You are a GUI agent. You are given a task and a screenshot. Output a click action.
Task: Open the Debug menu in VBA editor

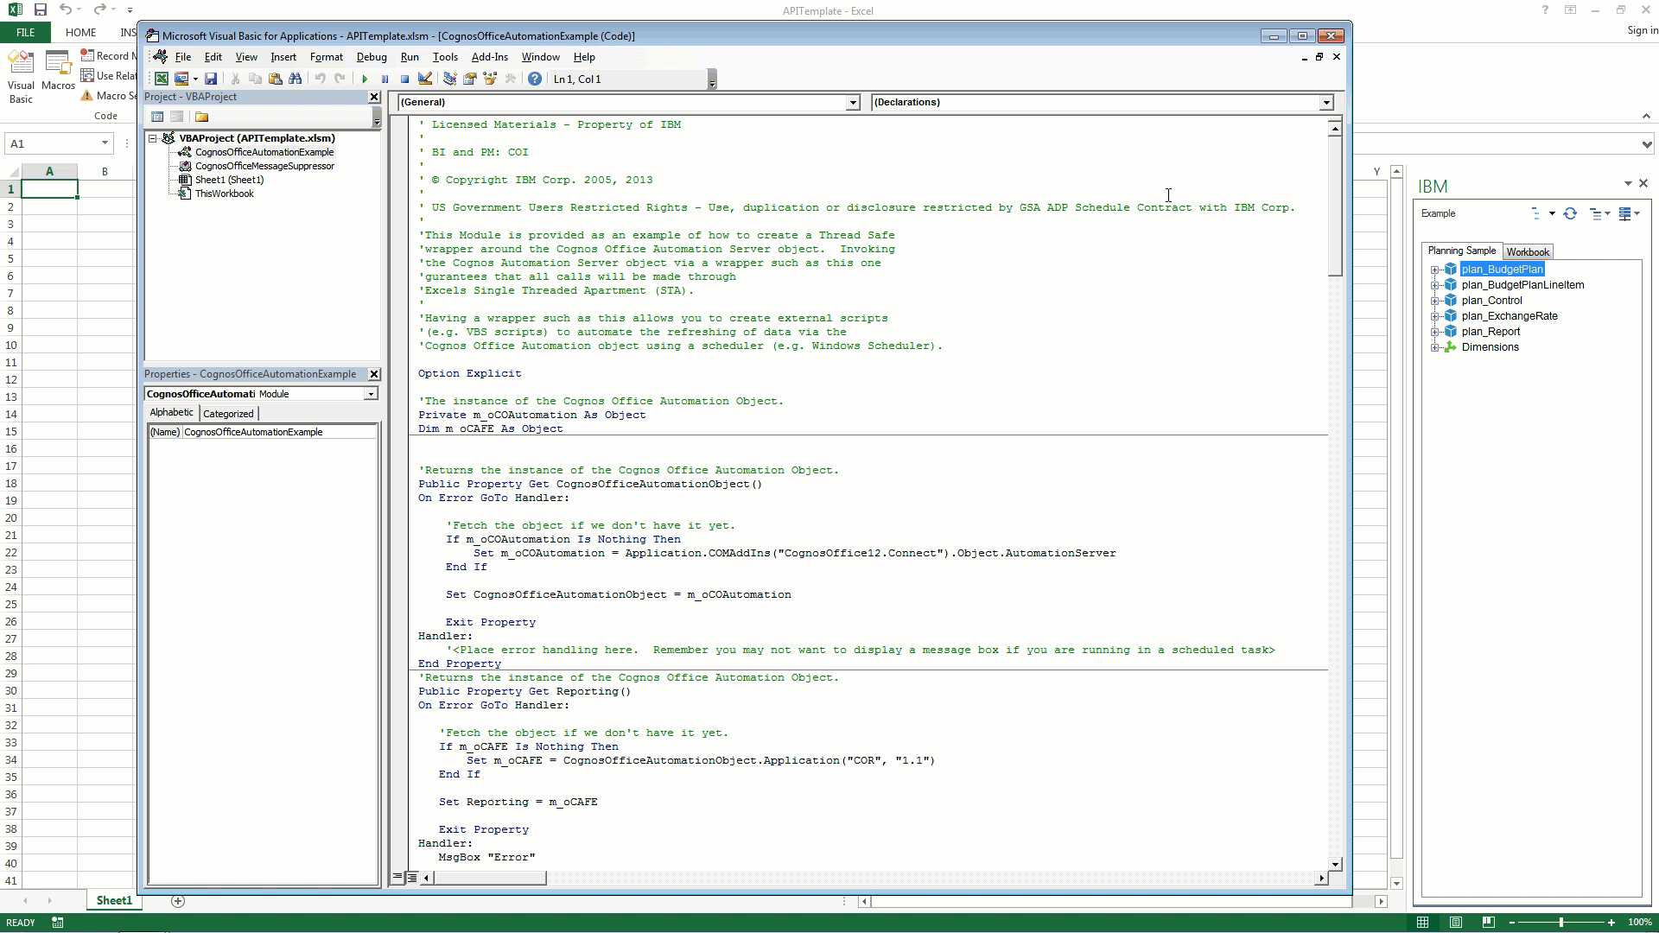point(372,57)
